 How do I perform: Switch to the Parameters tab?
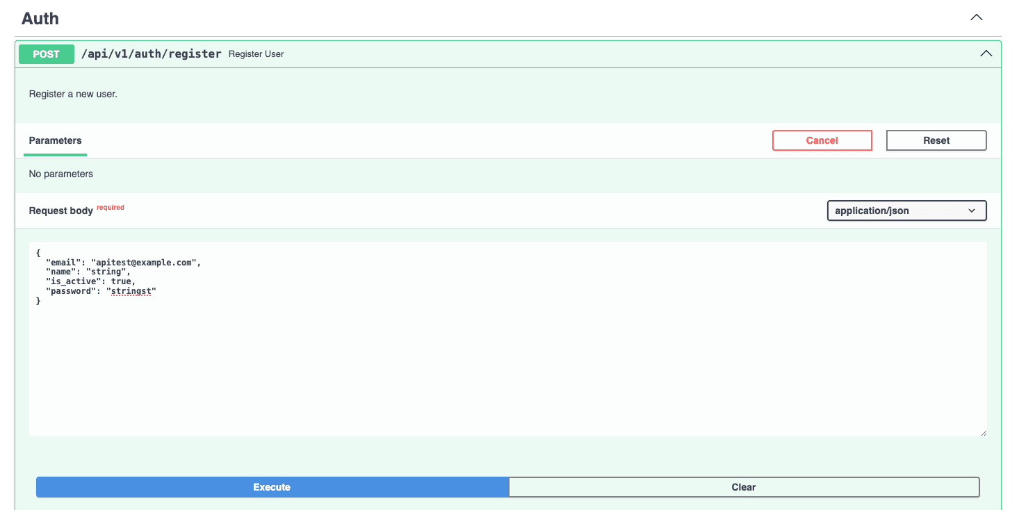coord(55,140)
